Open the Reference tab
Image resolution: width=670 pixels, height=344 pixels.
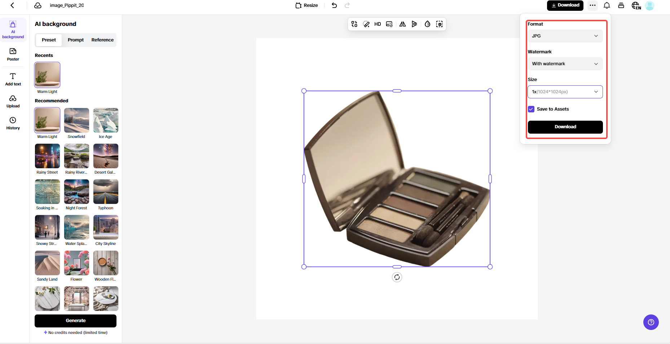(x=102, y=40)
